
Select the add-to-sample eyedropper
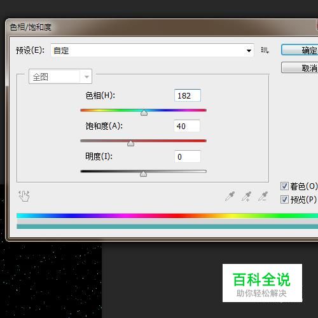click(x=246, y=197)
